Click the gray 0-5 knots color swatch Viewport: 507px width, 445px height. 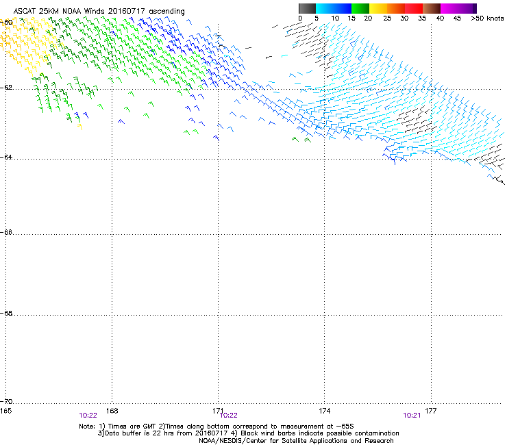[x=307, y=8]
